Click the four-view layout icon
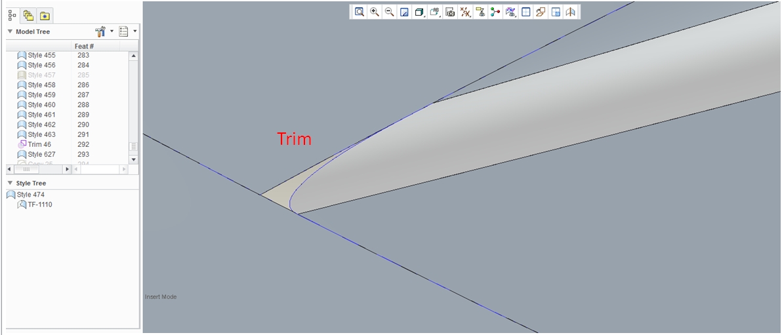The image size is (782, 335). coord(556,12)
